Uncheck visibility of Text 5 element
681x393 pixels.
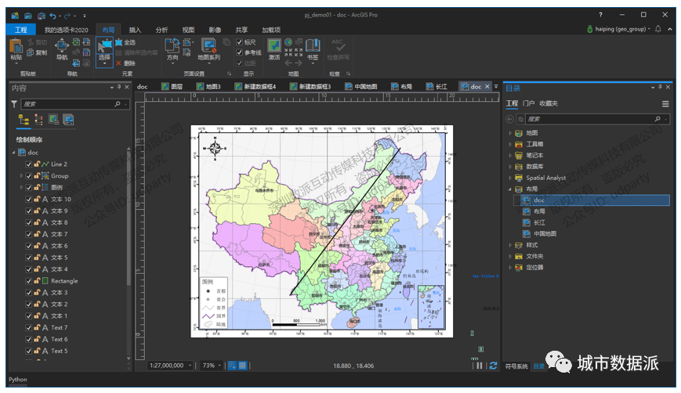click(29, 351)
